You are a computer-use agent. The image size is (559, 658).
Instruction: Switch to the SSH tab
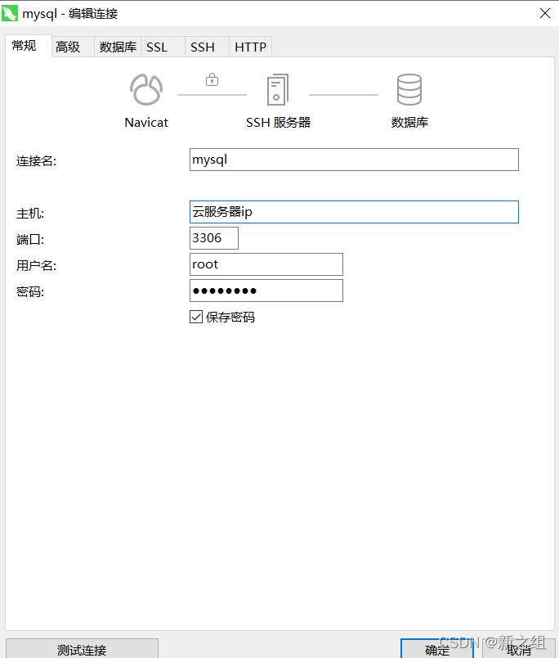tap(207, 47)
